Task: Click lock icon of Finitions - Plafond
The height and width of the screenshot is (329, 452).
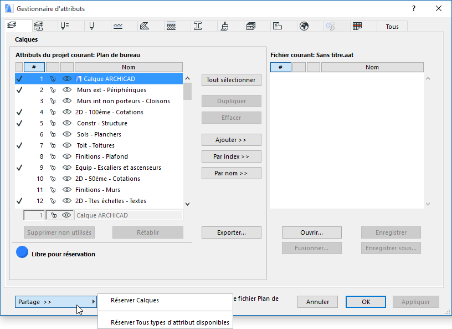Action: 53,156
